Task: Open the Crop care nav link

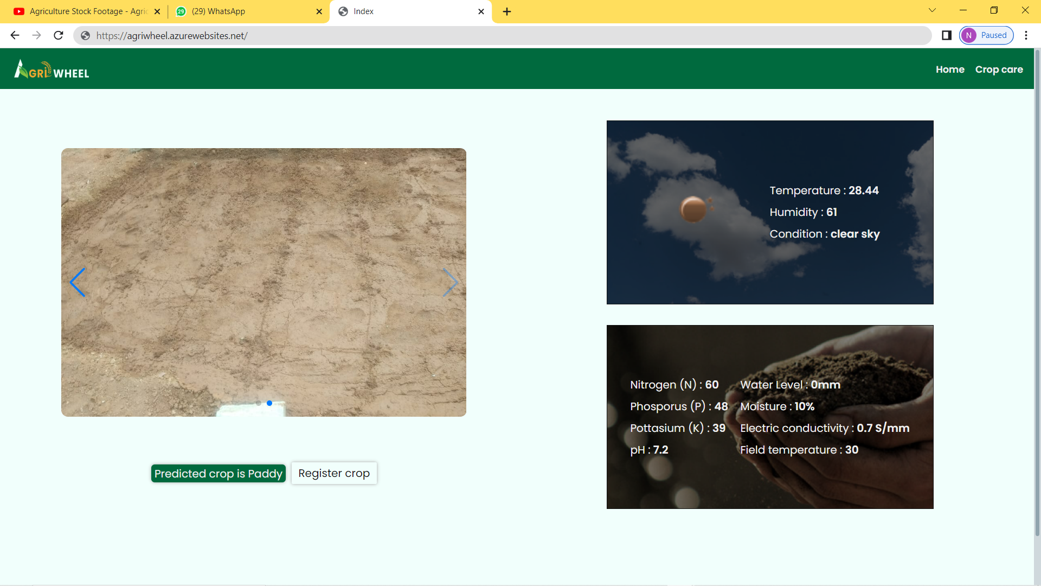Action: tap(999, 69)
